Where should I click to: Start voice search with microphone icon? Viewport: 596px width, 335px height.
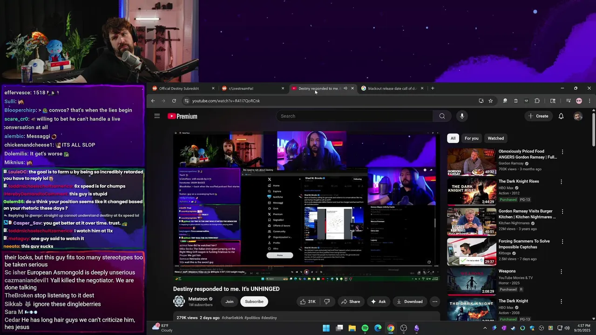pos(462,116)
